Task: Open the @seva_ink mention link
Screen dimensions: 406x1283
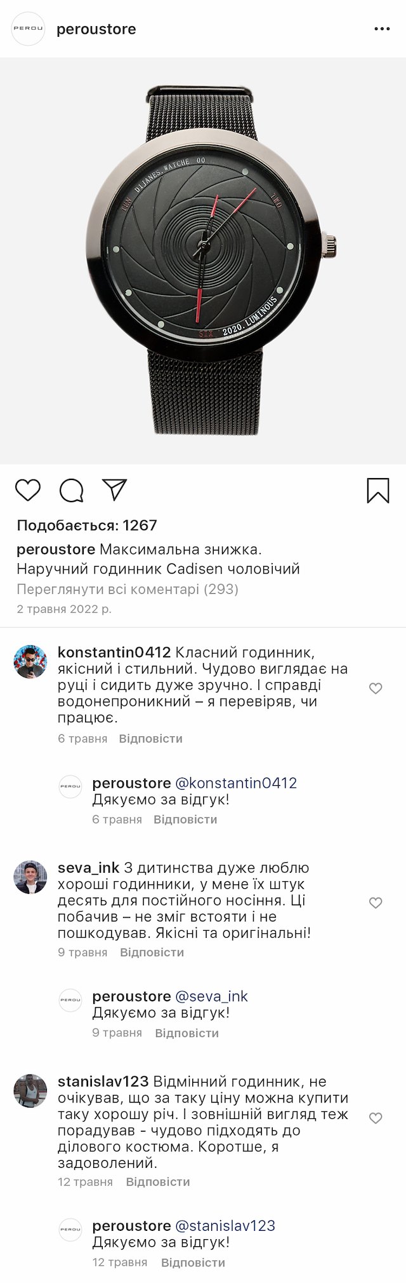Action: [211, 996]
